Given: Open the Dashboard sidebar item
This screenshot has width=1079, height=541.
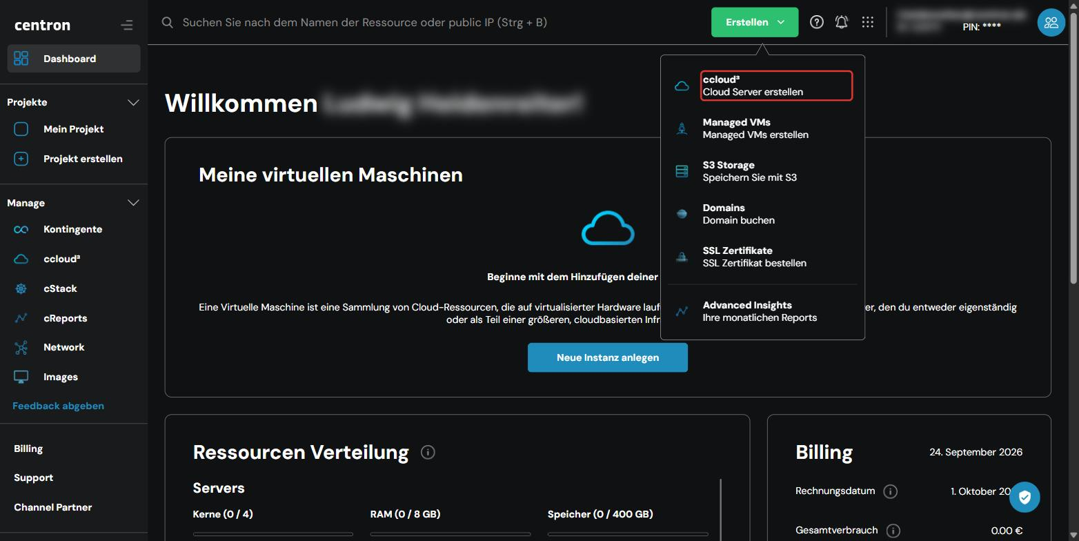Looking at the screenshot, I should point(74,59).
